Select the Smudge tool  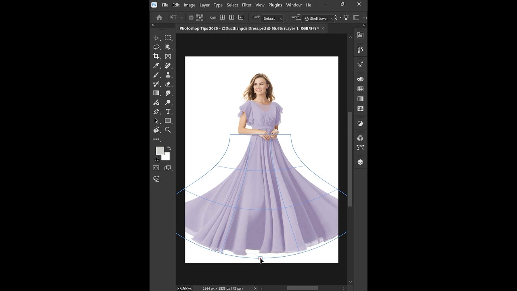coord(168,93)
